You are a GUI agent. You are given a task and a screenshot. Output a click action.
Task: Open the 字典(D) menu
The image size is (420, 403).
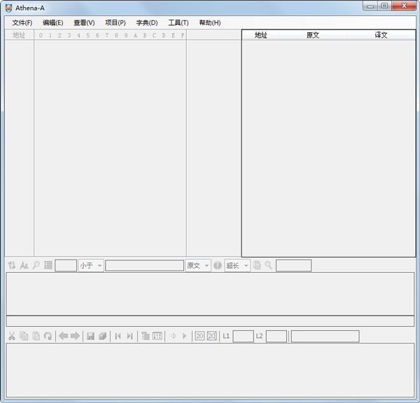[x=147, y=23]
